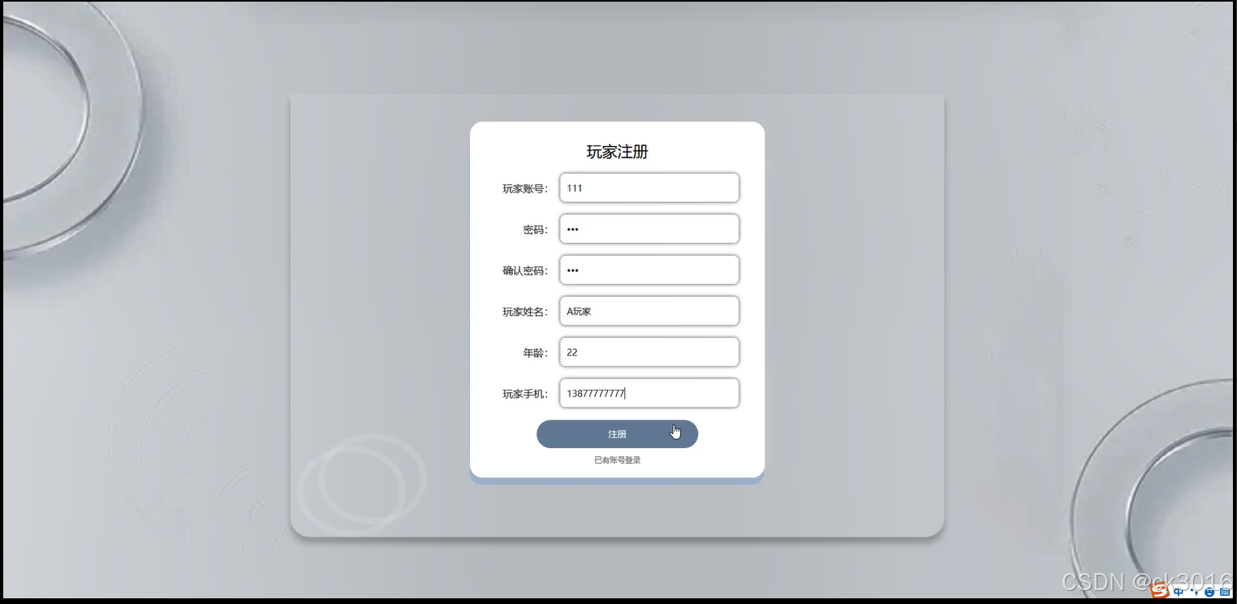Focus the 玩家手机 phone number field
This screenshot has width=1237, height=604.
649,393
